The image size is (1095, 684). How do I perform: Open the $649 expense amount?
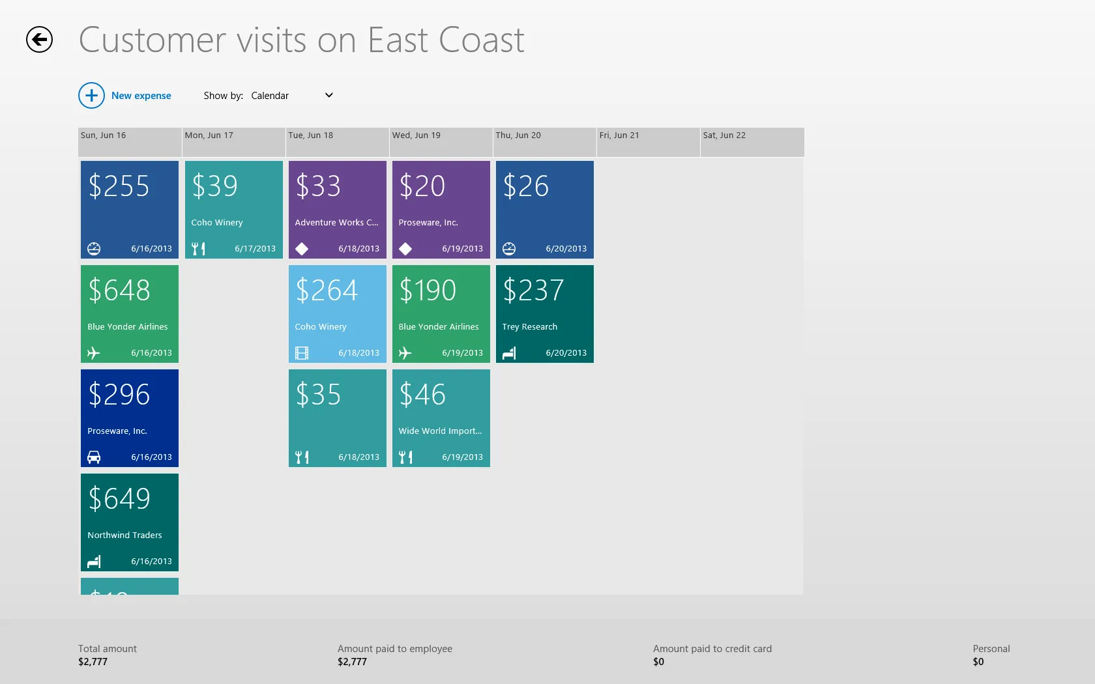click(x=119, y=499)
